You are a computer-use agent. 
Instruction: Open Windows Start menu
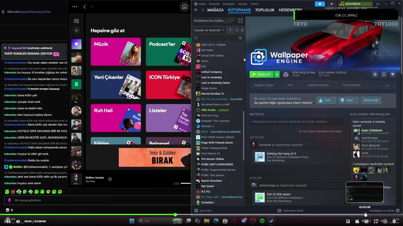point(132,221)
